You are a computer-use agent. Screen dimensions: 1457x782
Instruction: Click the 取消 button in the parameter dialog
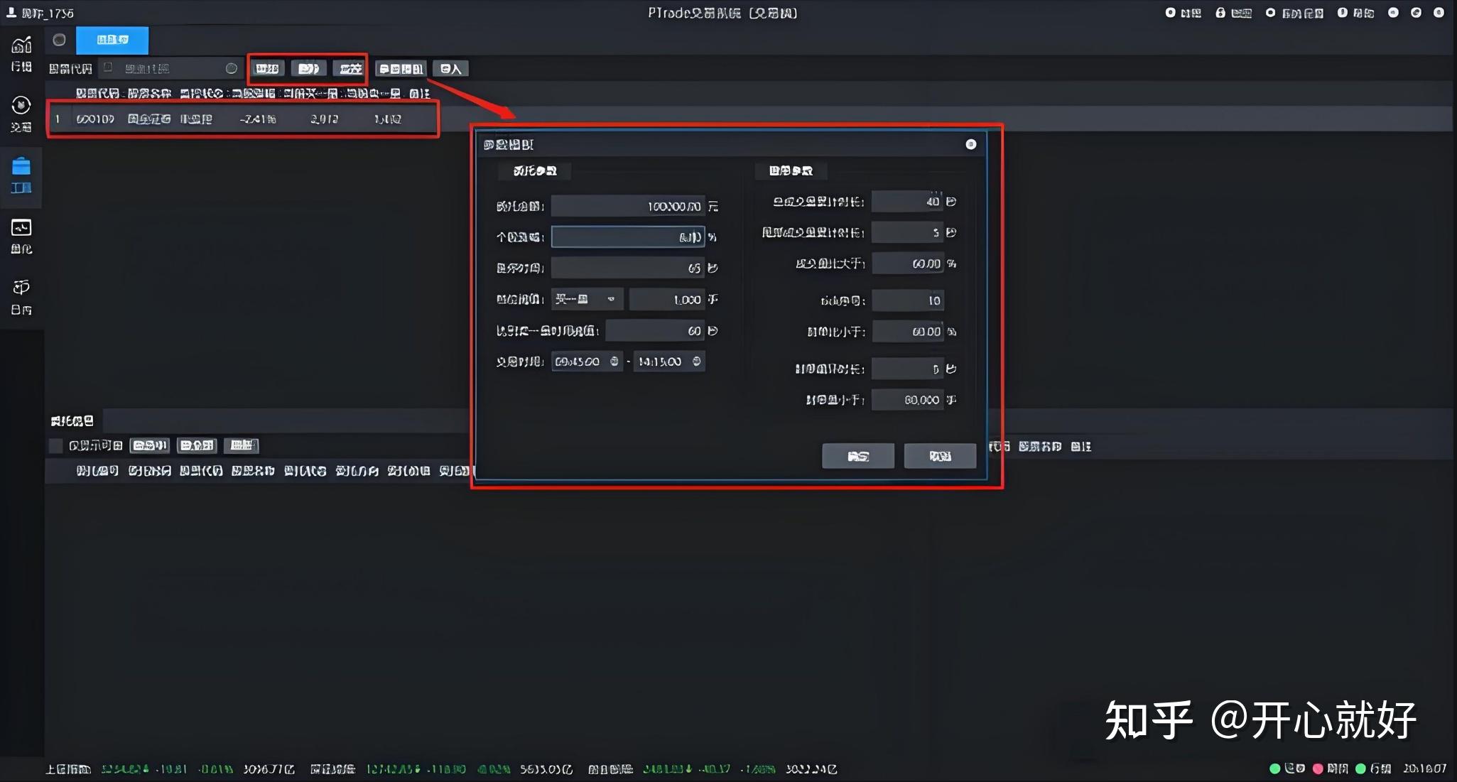point(939,455)
